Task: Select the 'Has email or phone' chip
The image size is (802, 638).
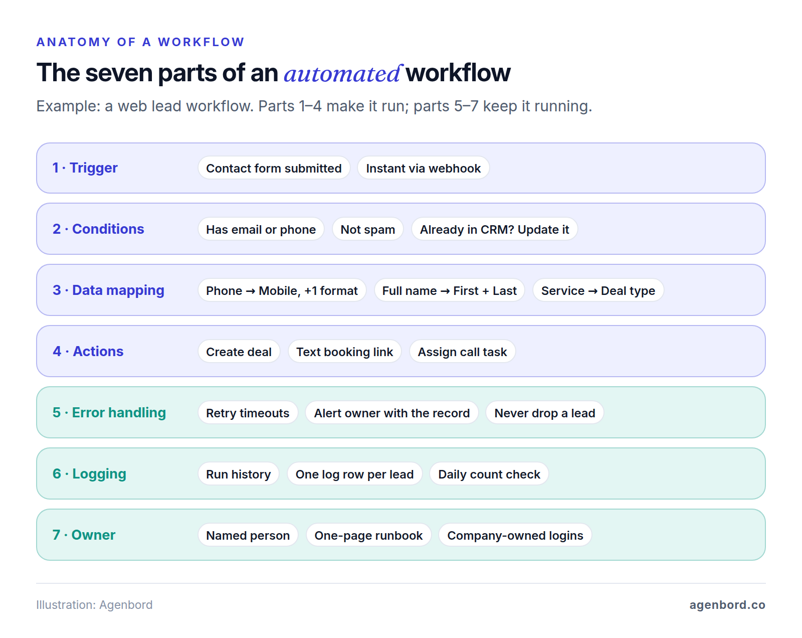Action: tap(261, 229)
